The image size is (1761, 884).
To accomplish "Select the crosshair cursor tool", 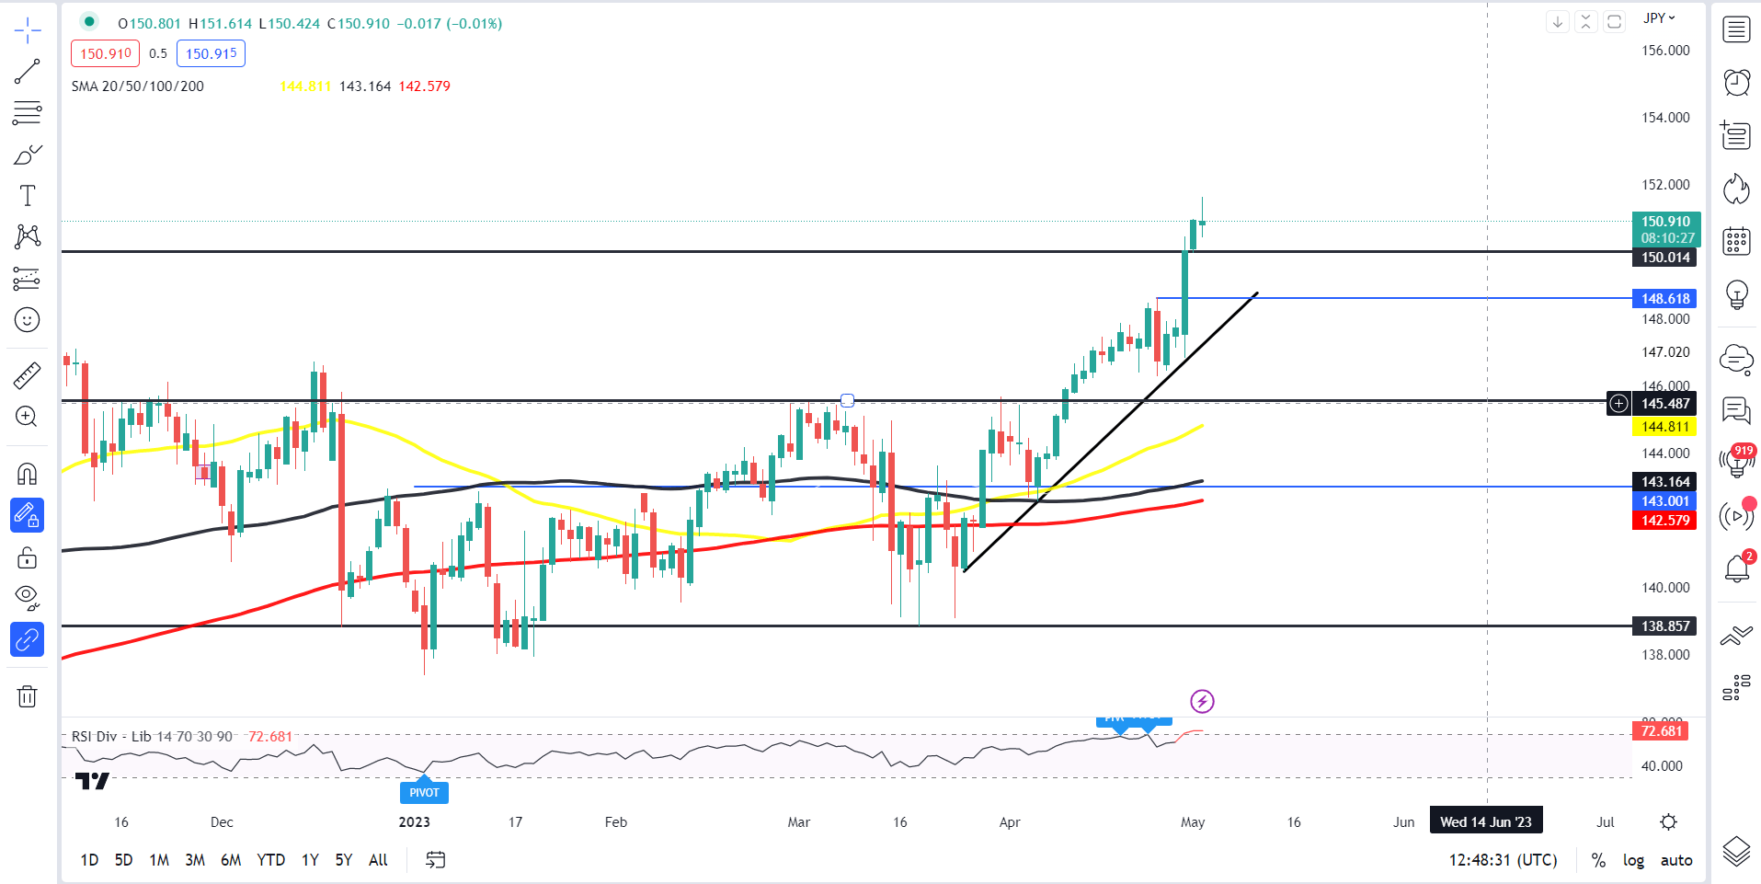I will (x=28, y=30).
